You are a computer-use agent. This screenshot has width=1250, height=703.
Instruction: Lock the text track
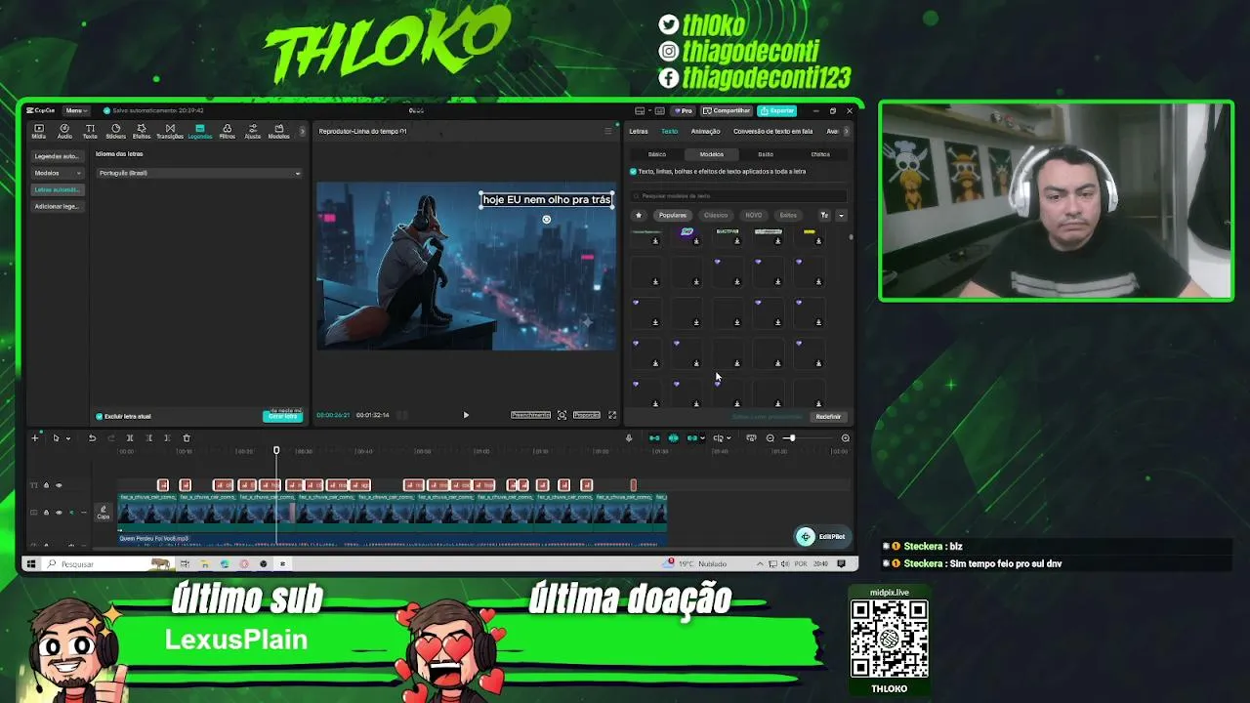(x=46, y=485)
